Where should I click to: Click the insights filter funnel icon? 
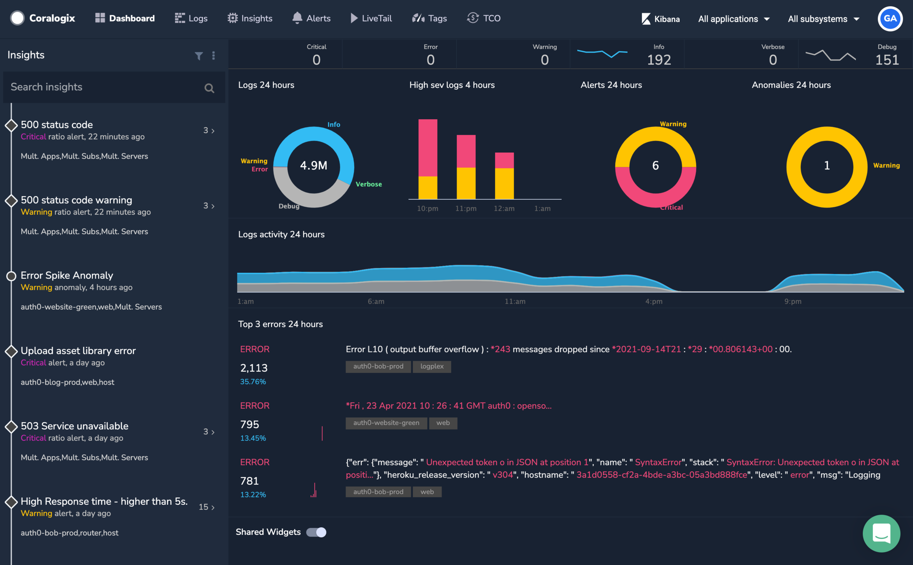199,56
